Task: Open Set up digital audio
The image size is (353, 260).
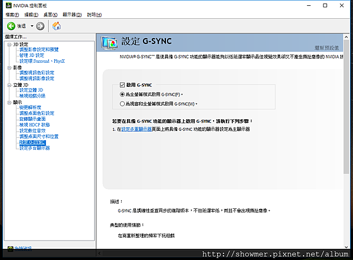Action: click(32, 131)
